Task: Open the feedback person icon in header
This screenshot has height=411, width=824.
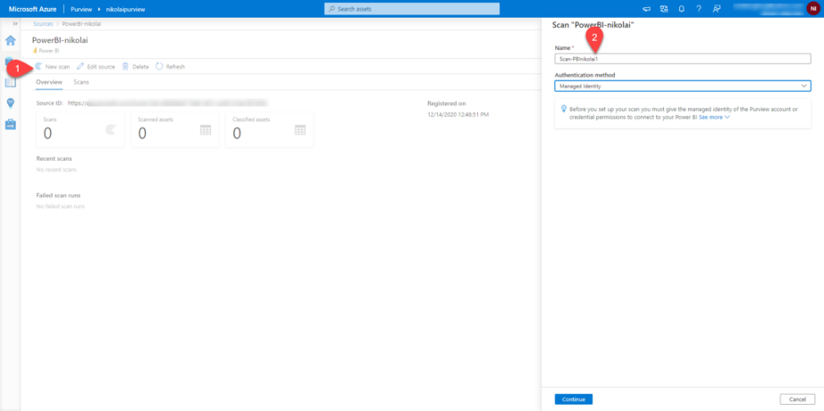Action: [x=716, y=9]
